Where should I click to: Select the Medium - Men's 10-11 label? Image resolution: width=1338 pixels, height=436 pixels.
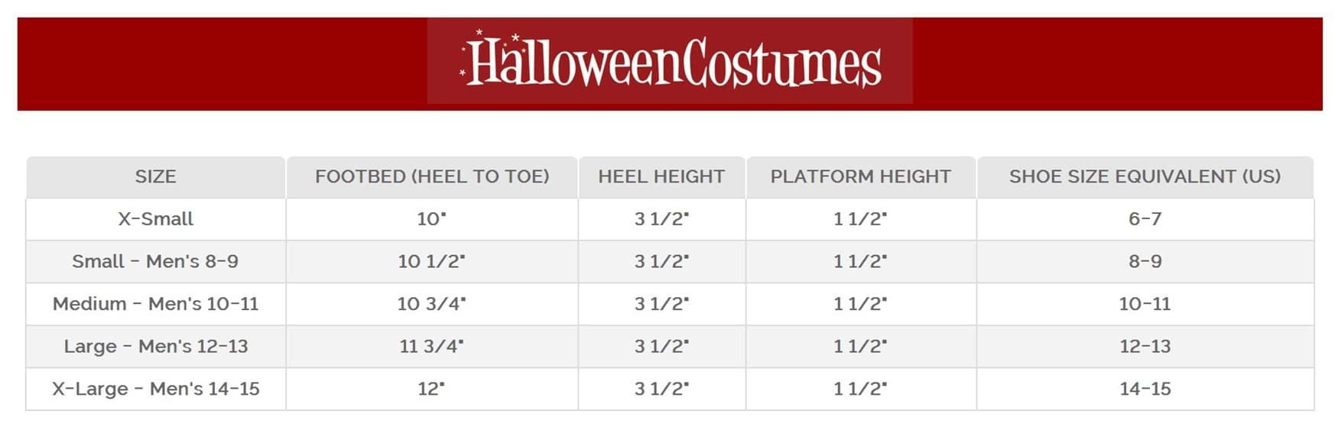pos(155,304)
